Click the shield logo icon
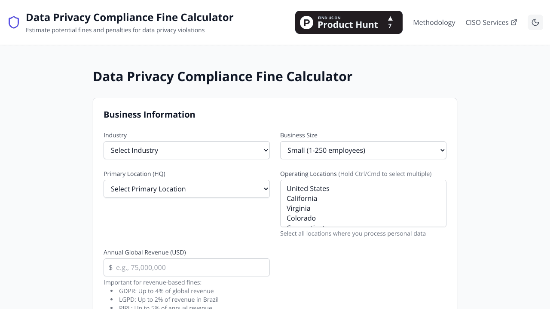This screenshot has height=309, width=550. [14, 22]
